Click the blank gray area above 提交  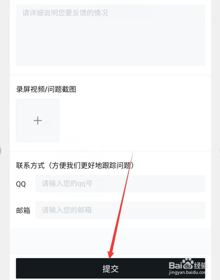coord(111,242)
